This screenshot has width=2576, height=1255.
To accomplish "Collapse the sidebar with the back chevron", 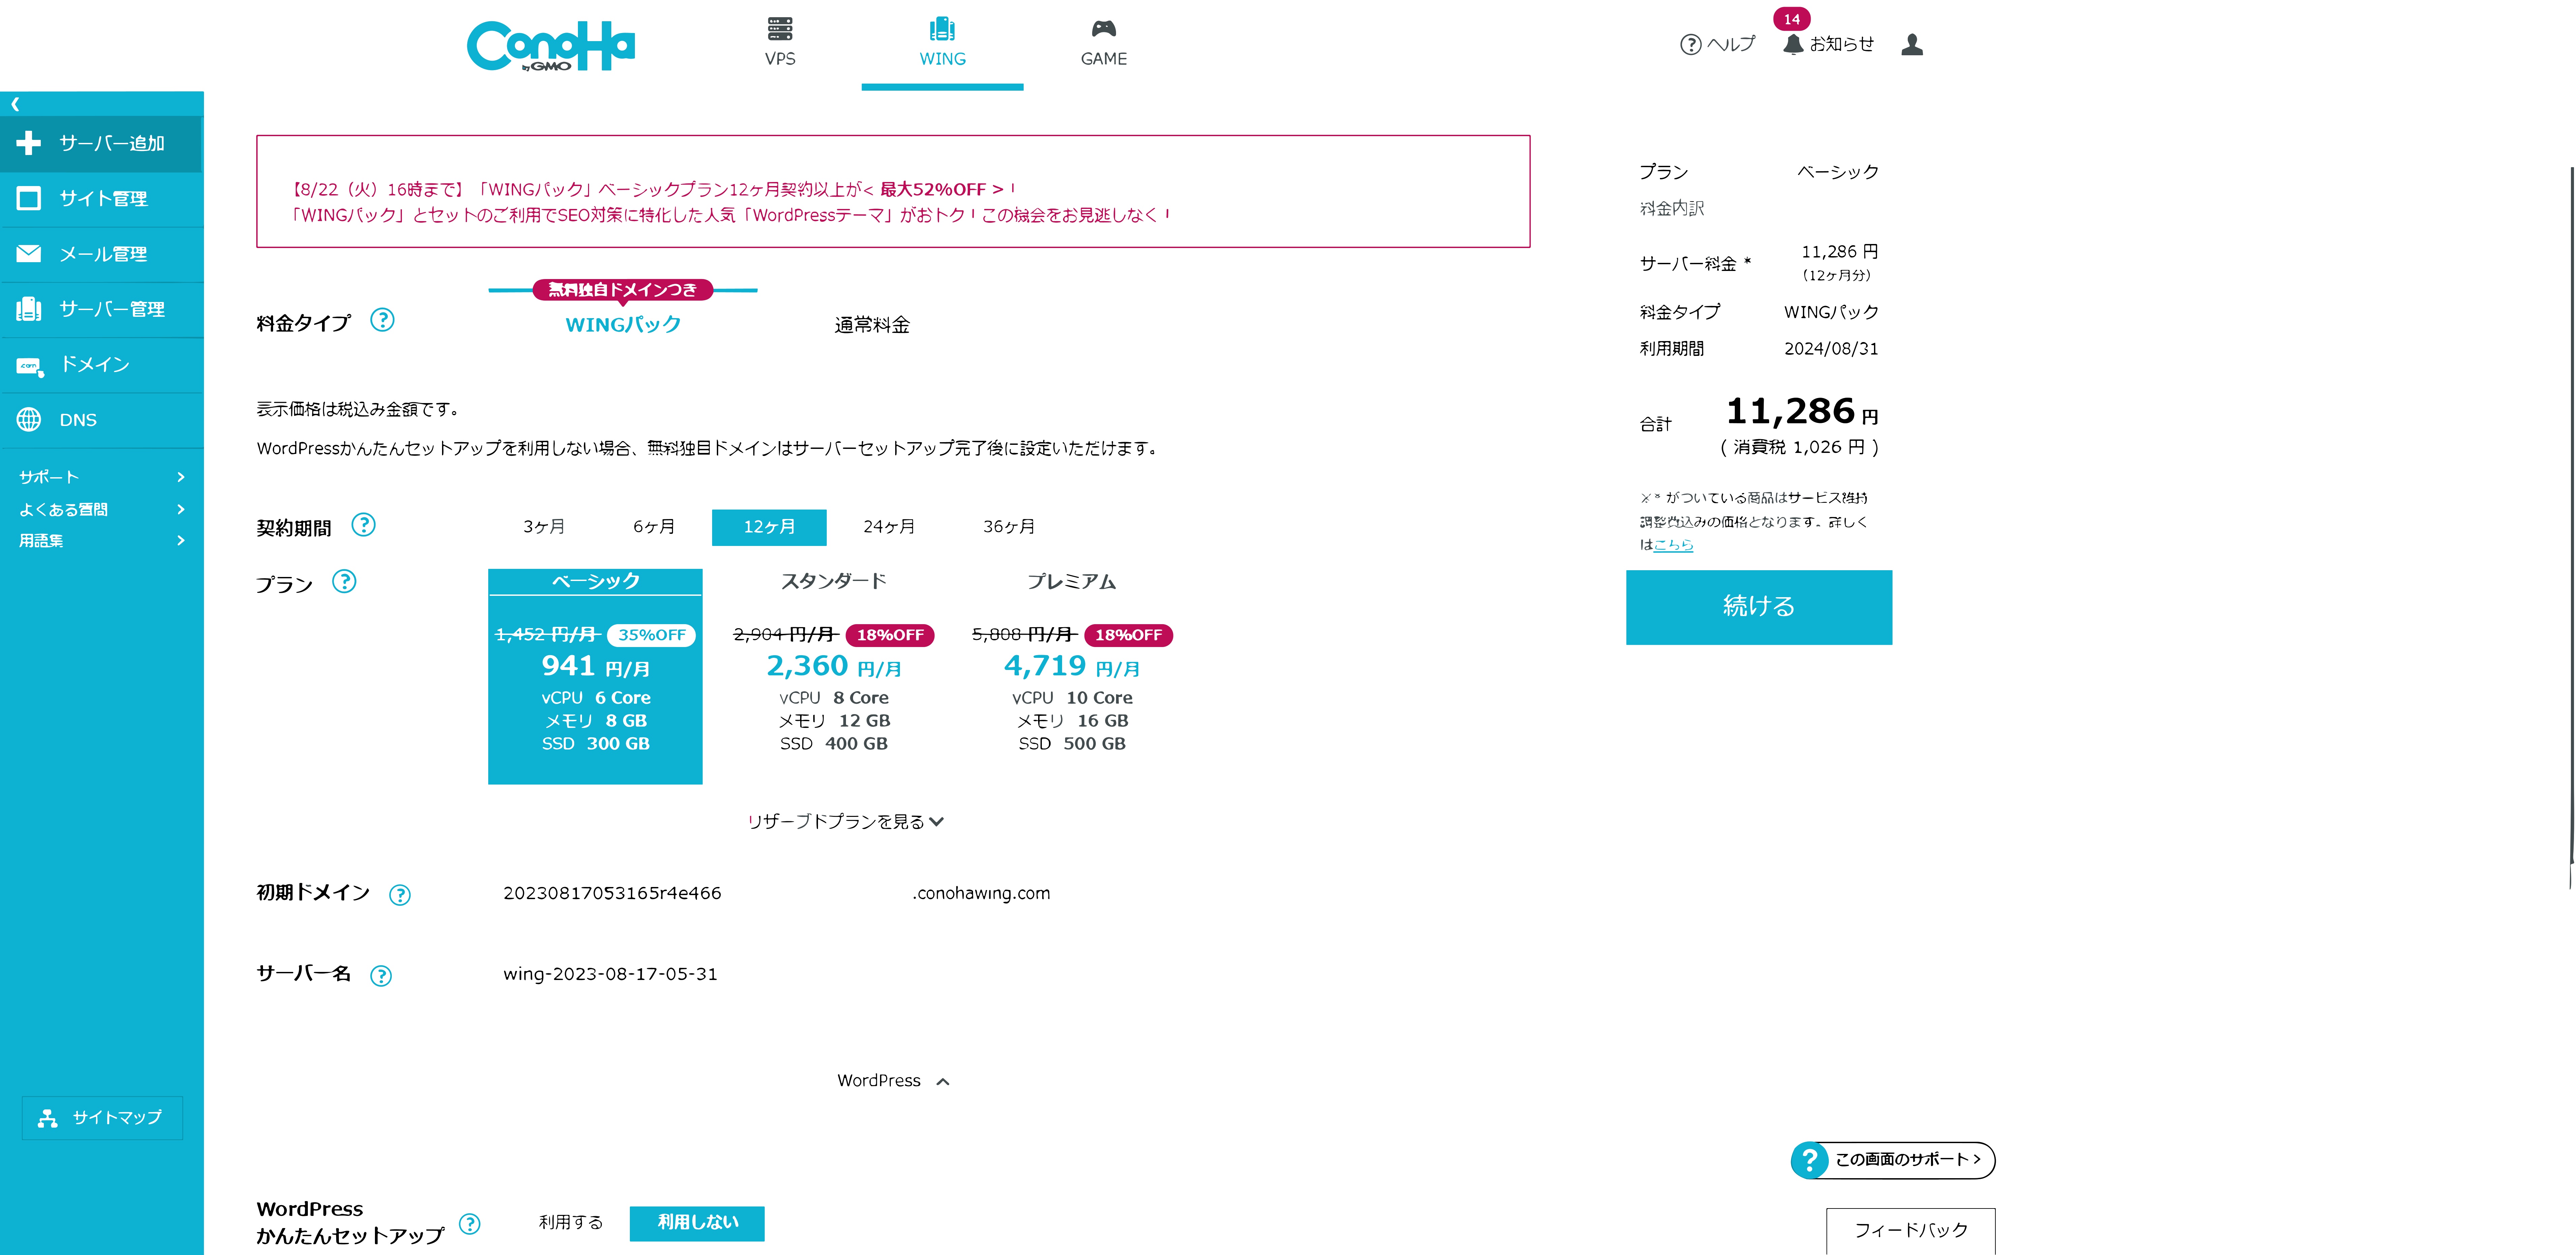I will pyautogui.click(x=15, y=104).
